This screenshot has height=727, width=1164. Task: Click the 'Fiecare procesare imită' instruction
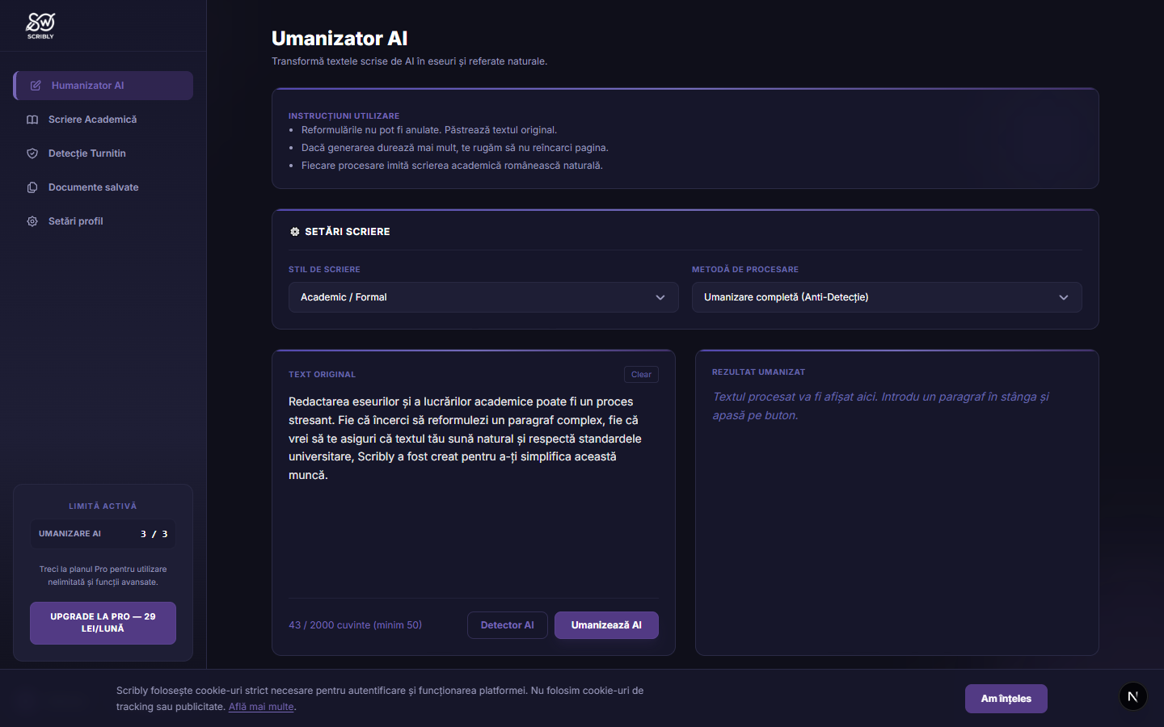[x=453, y=166]
